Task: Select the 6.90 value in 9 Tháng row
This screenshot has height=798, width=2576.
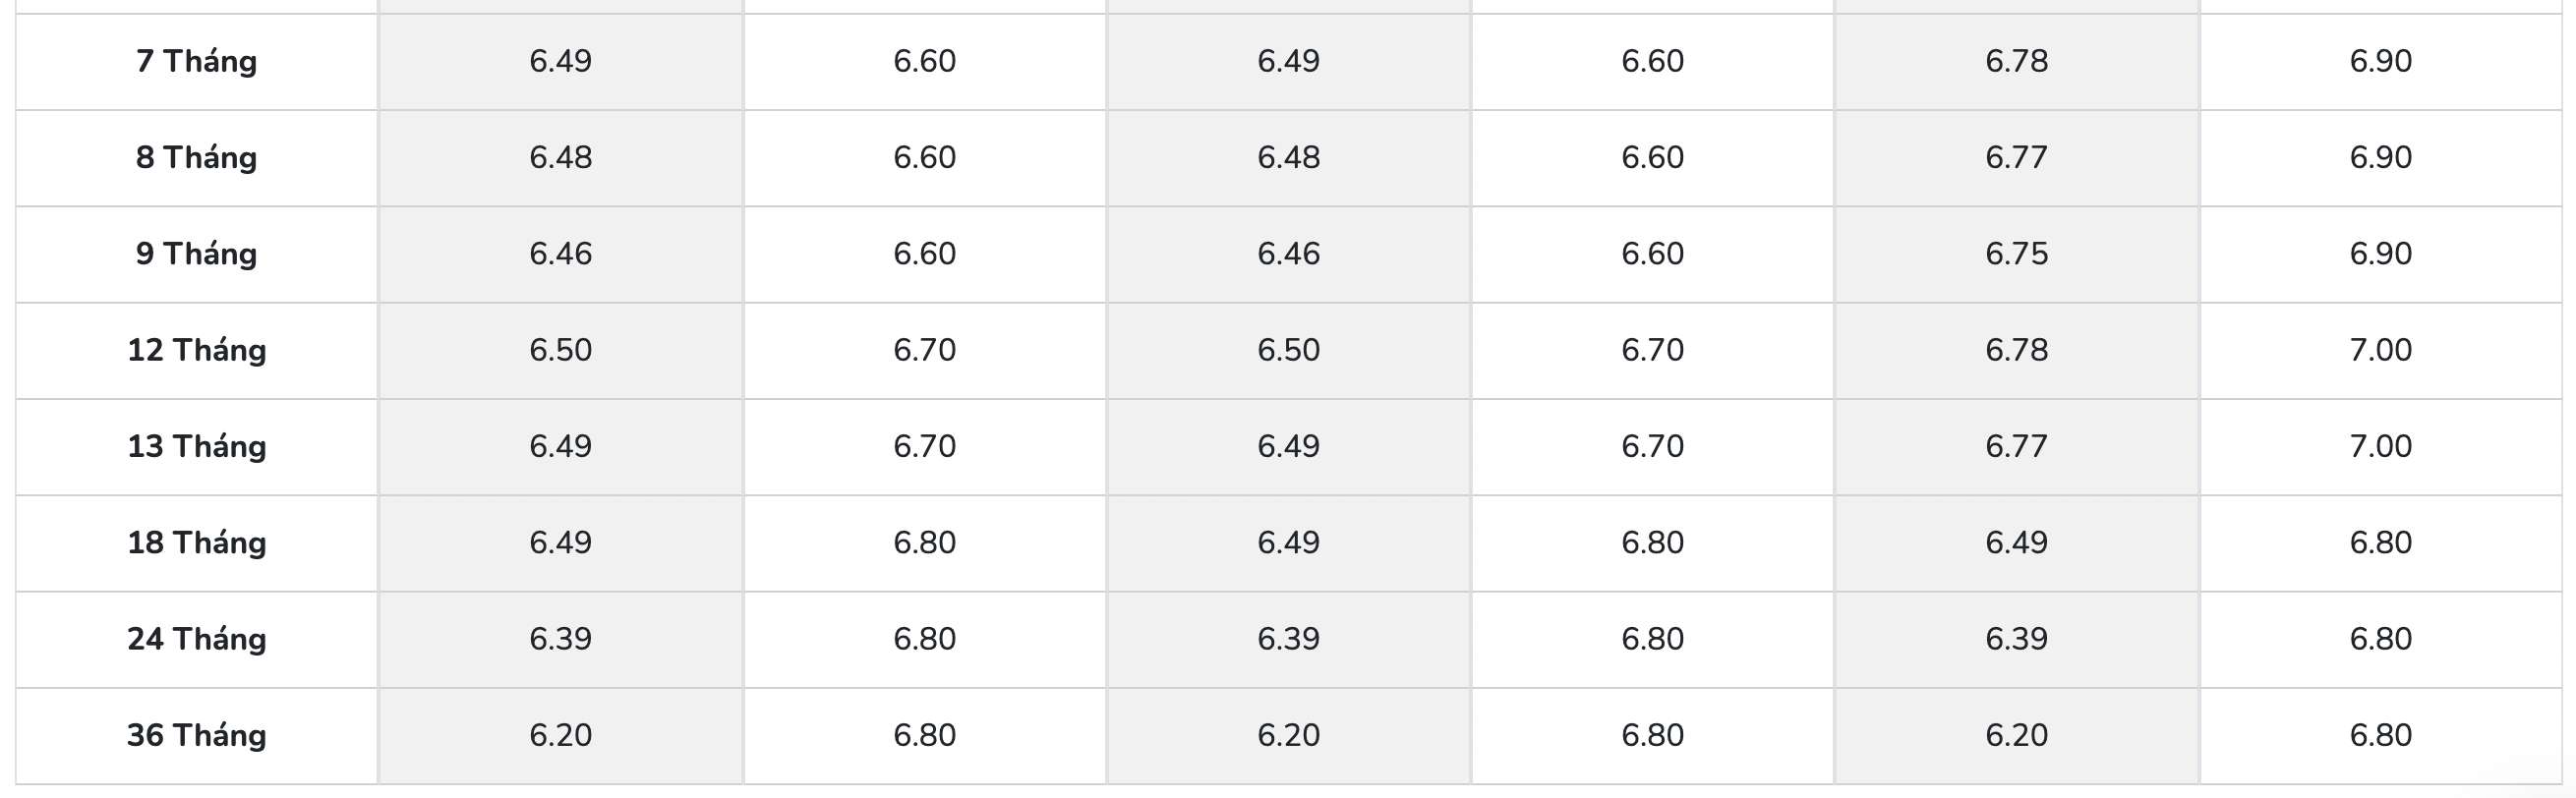Action: click(x=2380, y=253)
